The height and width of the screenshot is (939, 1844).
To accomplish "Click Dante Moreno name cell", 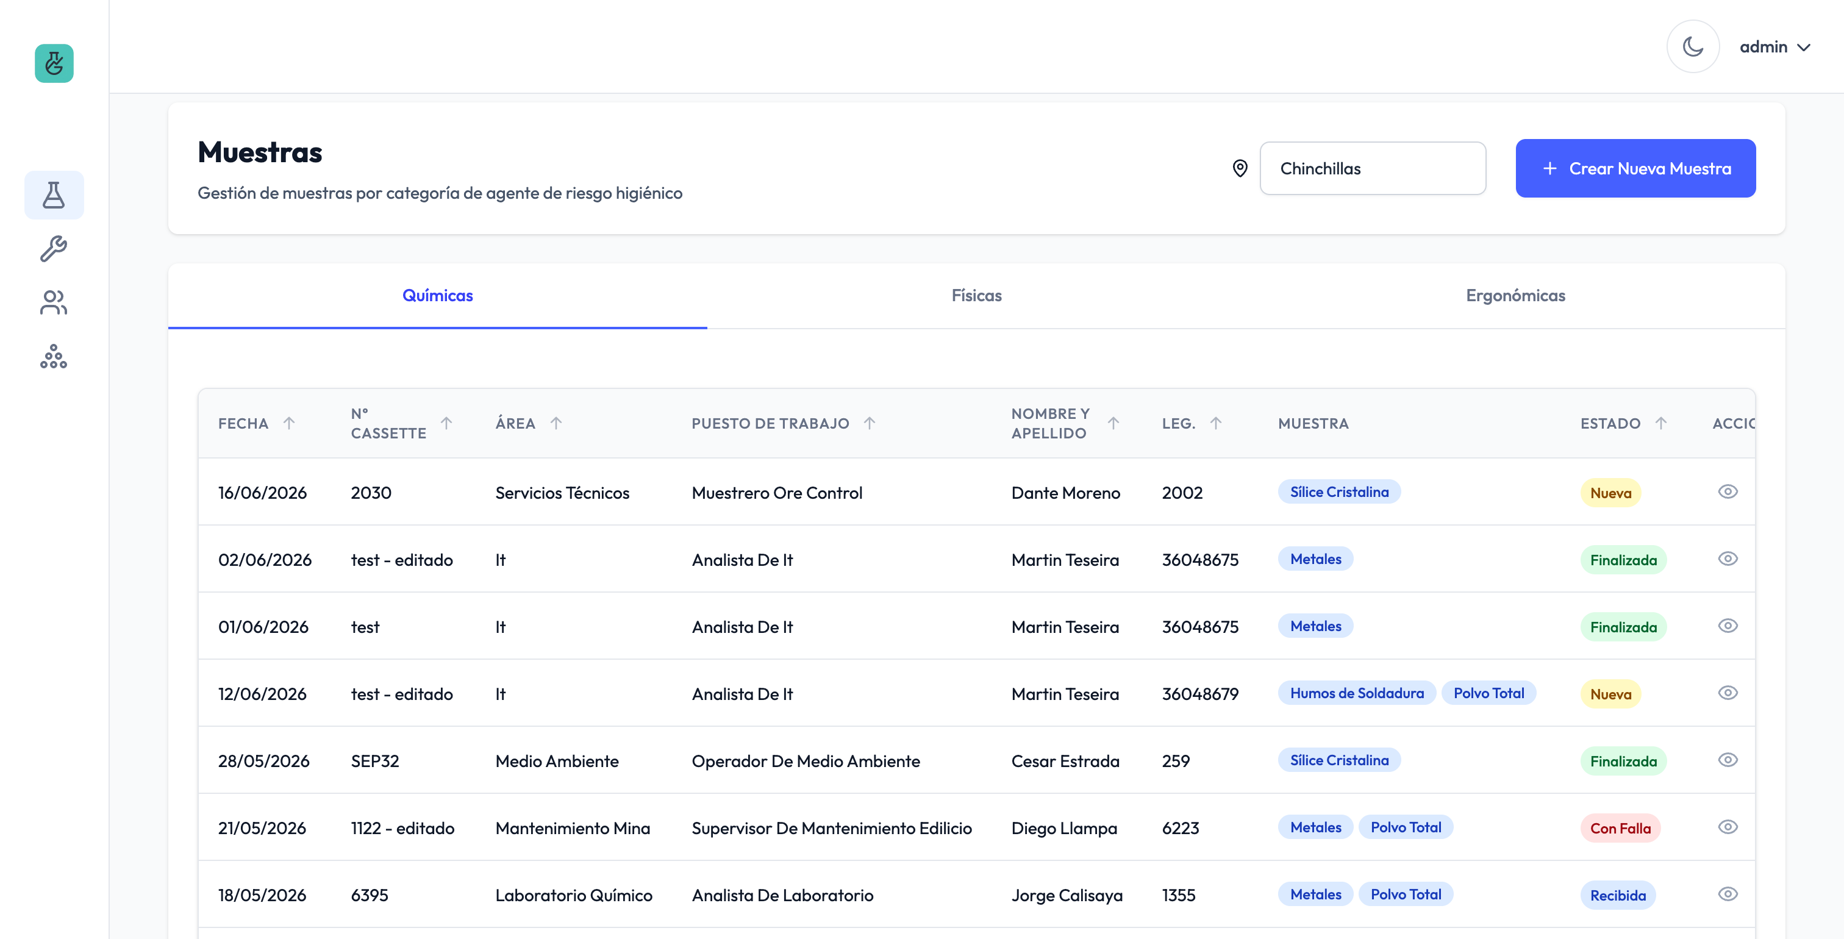I will pos(1065,493).
